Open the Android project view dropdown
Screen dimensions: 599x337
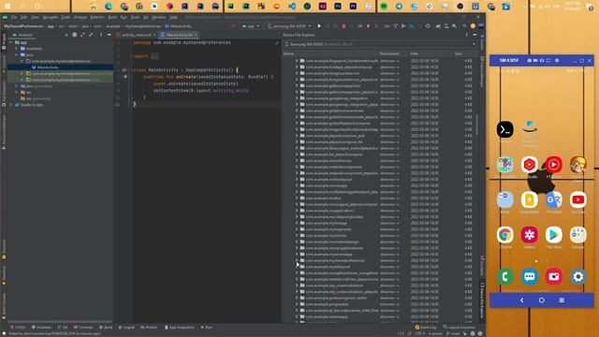coord(23,35)
